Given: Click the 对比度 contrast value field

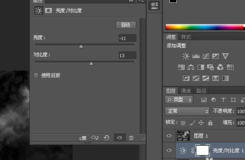Looking at the screenshot, I should pos(127,56).
